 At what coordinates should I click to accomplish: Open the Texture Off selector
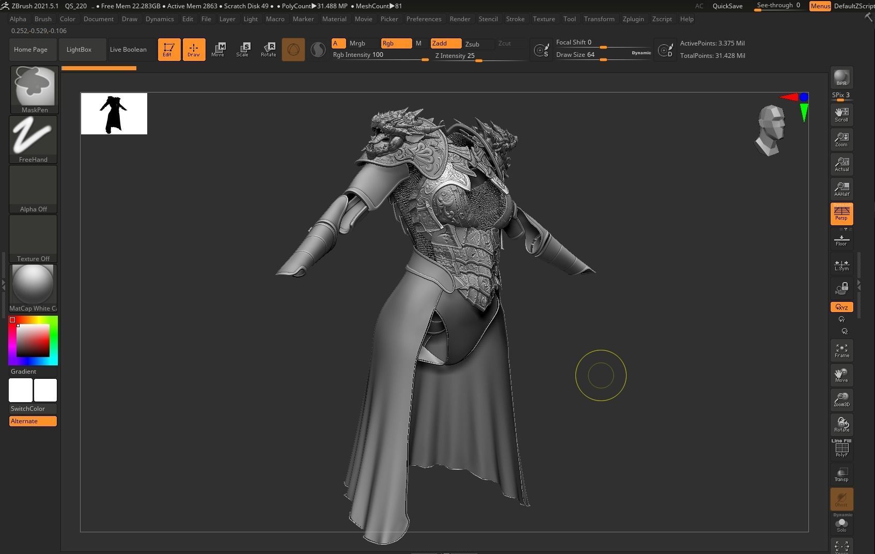click(x=33, y=238)
